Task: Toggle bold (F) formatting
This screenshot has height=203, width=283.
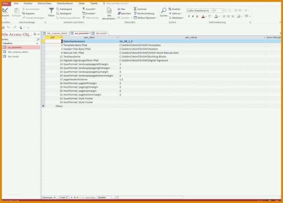Action: (189, 17)
